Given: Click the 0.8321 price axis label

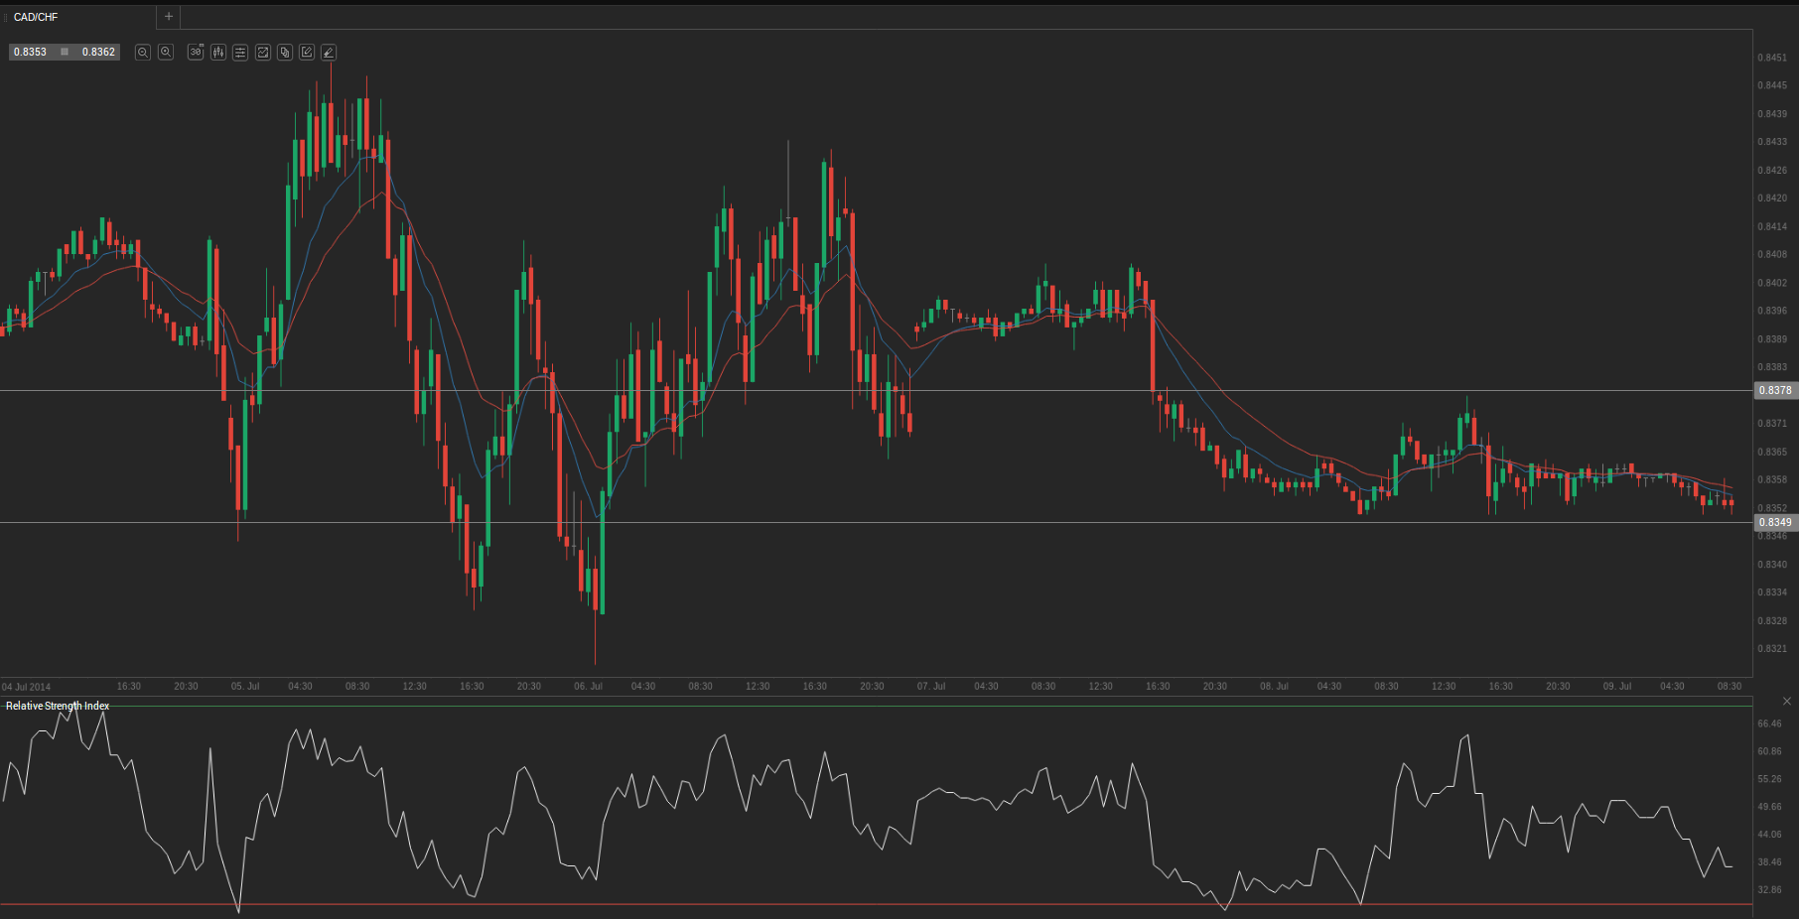Looking at the screenshot, I should pyautogui.click(x=1772, y=649).
